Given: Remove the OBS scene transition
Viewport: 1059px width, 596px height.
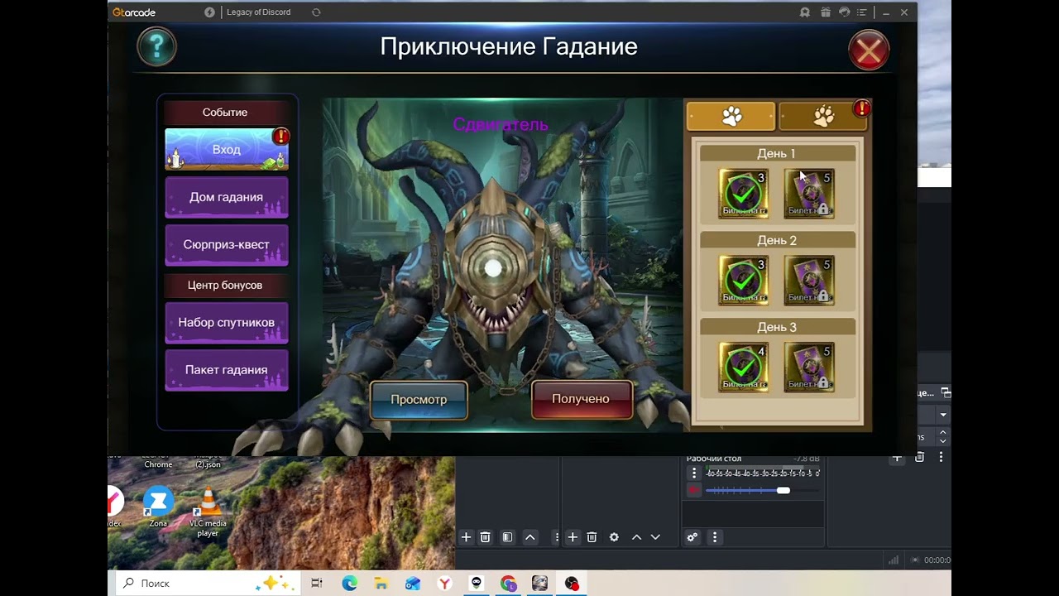Looking at the screenshot, I should pos(919,457).
